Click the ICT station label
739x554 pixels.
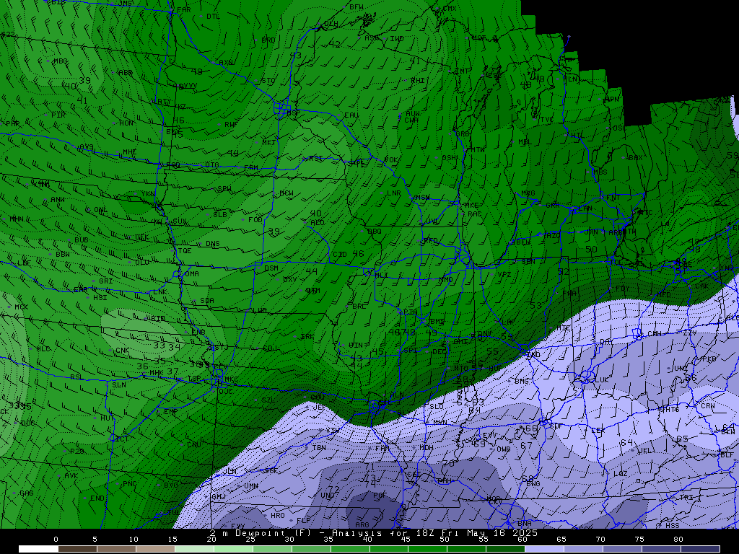(x=121, y=439)
